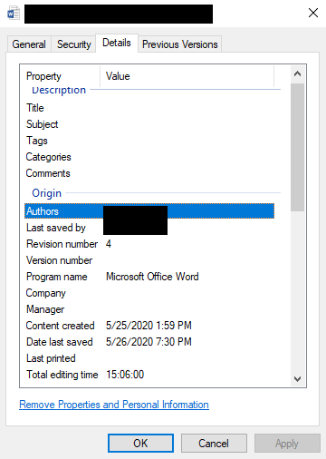Viewport: 326px width, 459px height.
Task: Confirm with the OK button
Action: tap(140, 444)
